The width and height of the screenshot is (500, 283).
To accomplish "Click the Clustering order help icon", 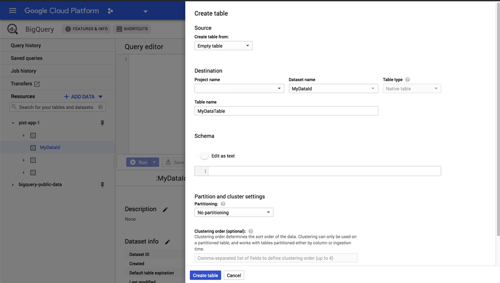I will (x=250, y=231).
